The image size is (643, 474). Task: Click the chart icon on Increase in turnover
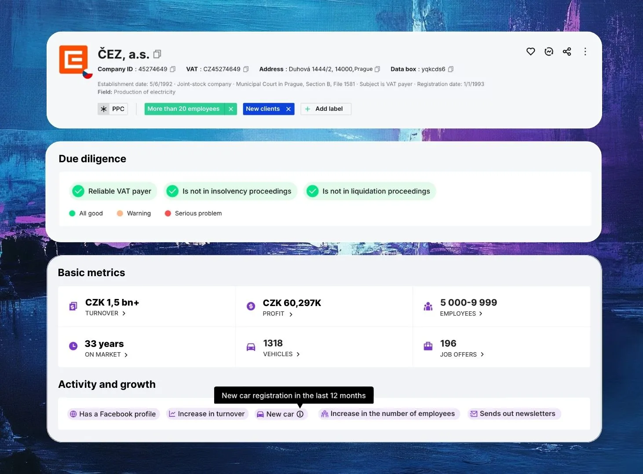(x=172, y=414)
